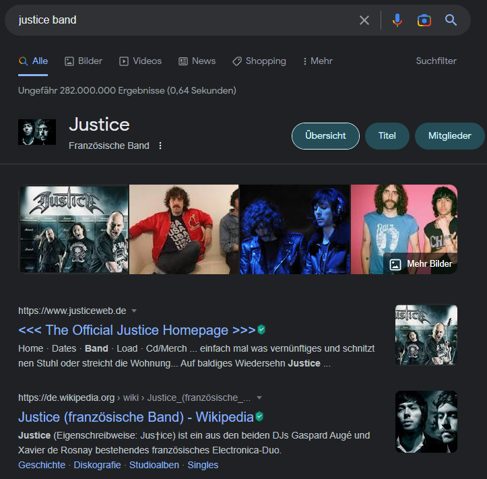Click verified shield icon beside Wikipedia title
This screenshot has height=479, width=487.
(x=259, y=416)
